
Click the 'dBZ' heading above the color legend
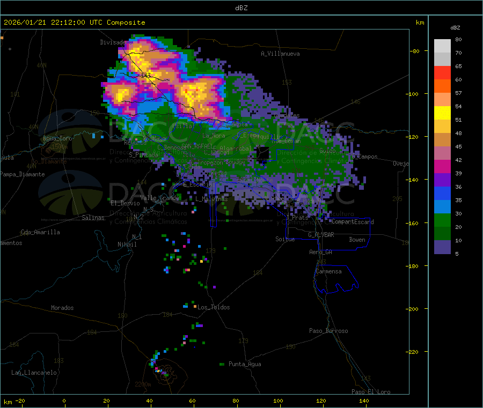coord(455,28)
